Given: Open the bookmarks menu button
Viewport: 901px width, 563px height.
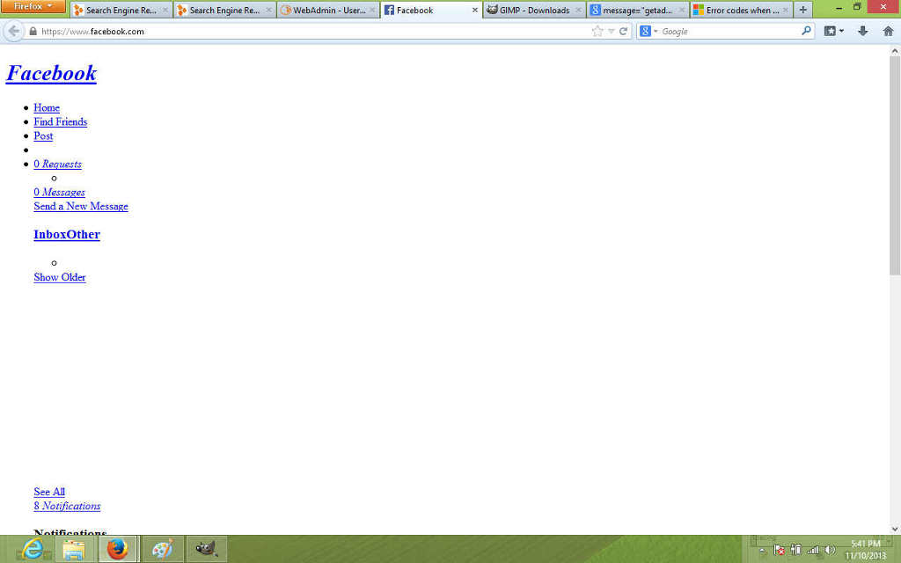Looking at the screenshot, I should tap(833, 31).
